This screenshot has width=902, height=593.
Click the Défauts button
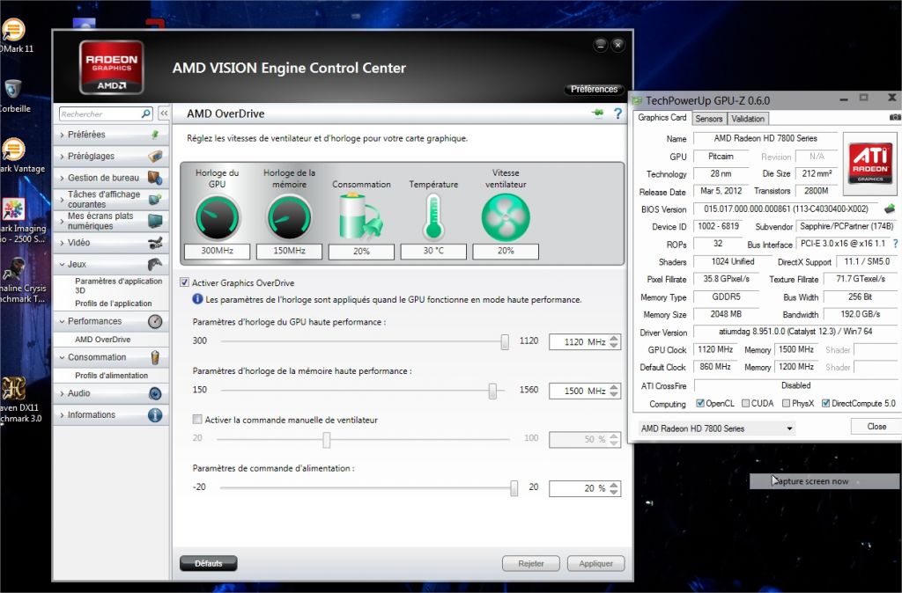click(208, 563)
